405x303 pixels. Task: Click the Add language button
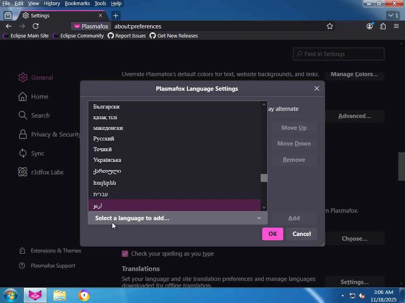tap(294, 218)
